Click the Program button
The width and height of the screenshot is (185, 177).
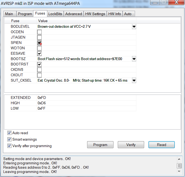click(100, 145)
